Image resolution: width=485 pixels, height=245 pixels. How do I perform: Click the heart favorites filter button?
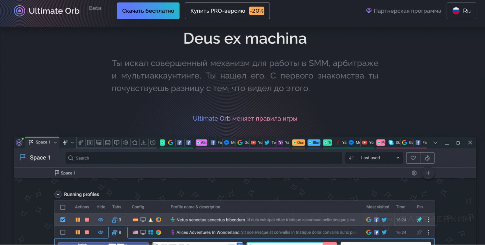pos(413,158)
